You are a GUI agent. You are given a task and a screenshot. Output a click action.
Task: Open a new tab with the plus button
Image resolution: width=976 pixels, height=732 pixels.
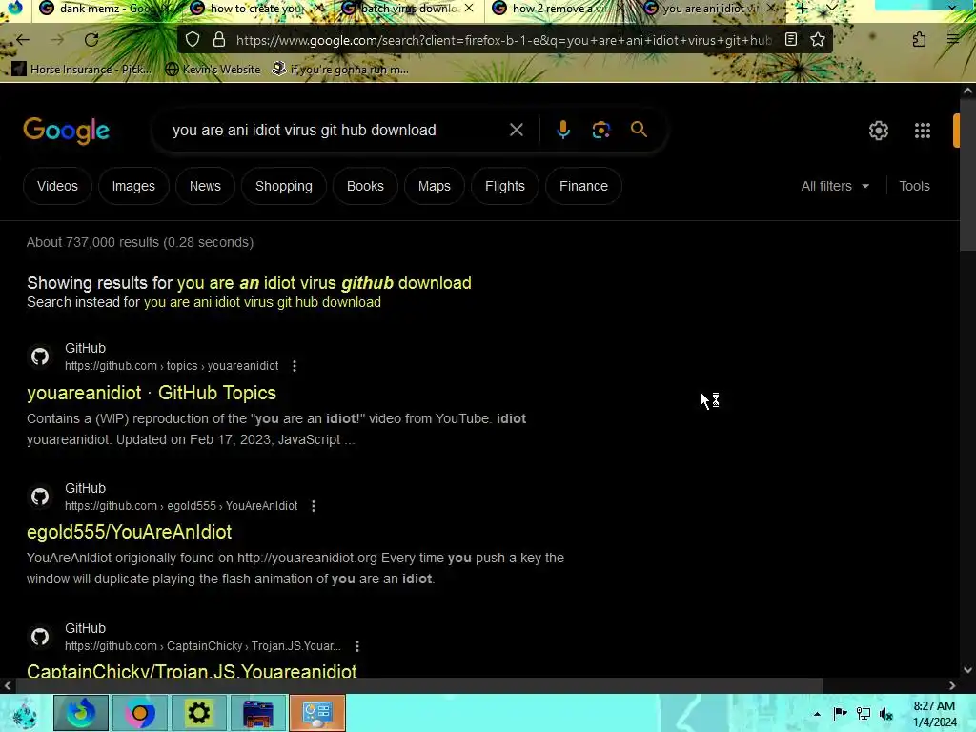tap(803, 8)
